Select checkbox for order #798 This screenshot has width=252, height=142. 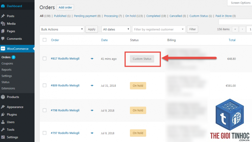44,110
